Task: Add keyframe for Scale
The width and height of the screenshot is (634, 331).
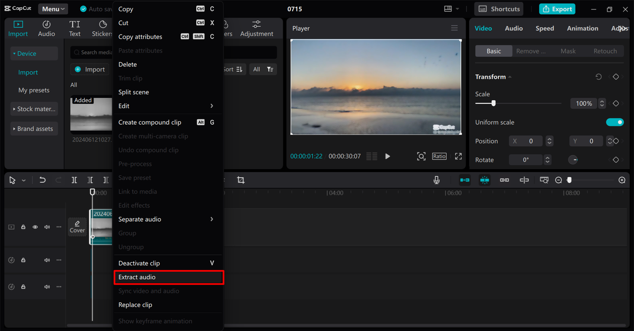Action: [x=616, y=103]
